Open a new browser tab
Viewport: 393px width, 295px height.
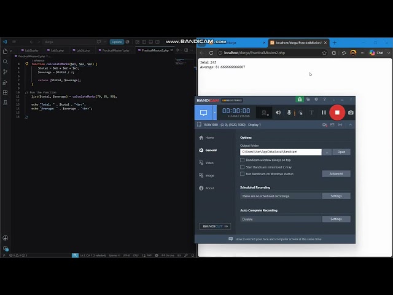click(334, 43)
